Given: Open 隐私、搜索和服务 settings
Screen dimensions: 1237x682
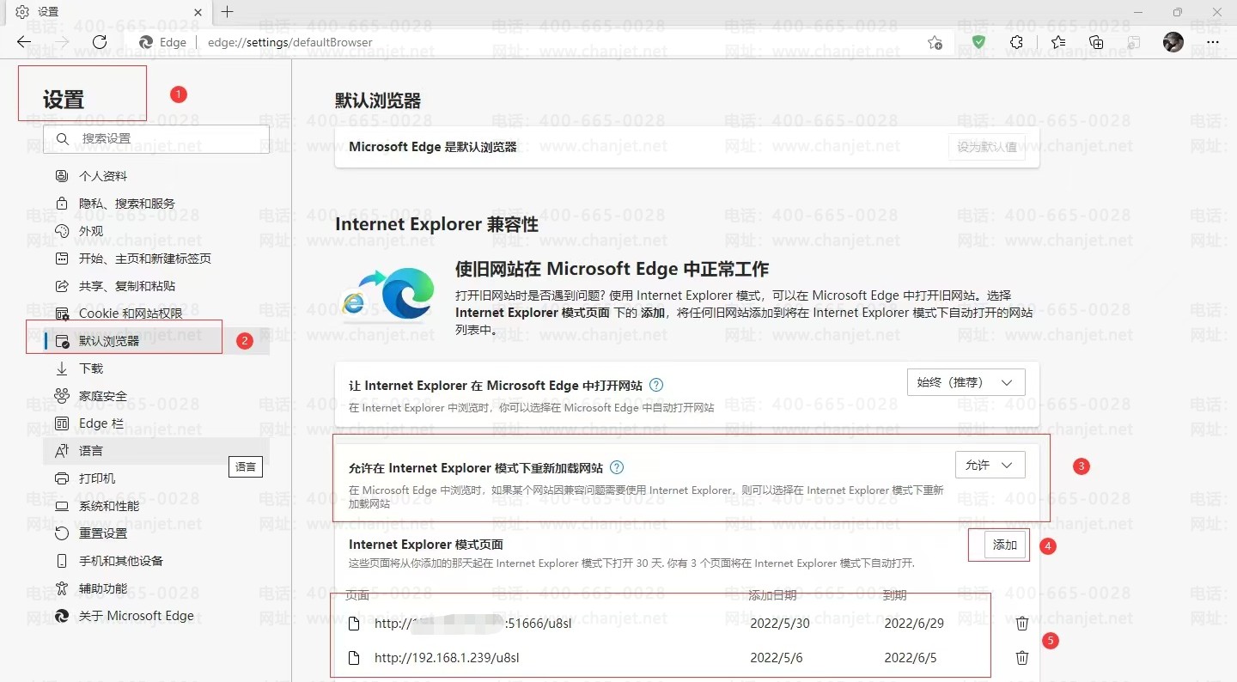Looking at the screenshot, I should [156, 204].
